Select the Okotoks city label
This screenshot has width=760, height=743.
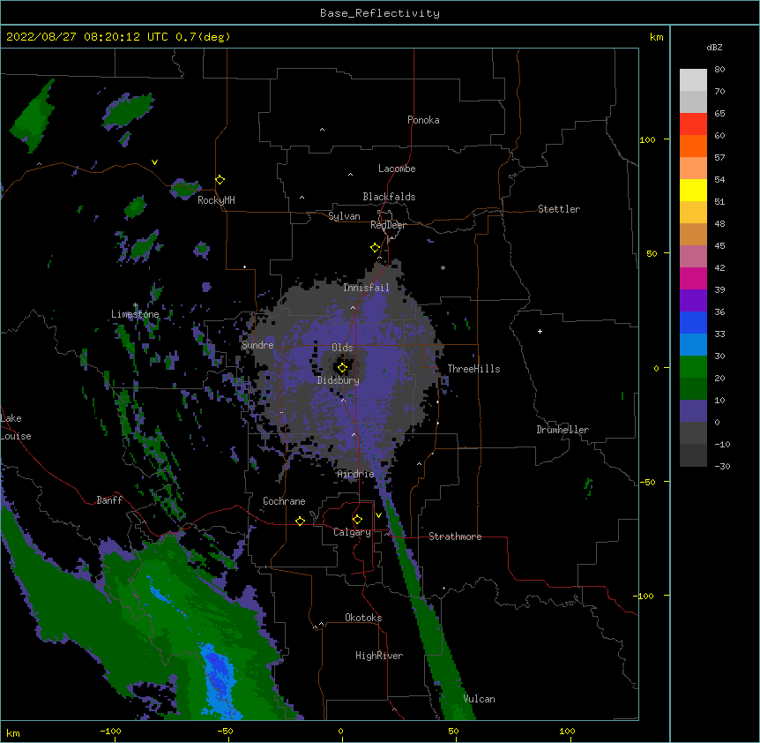pos(363,618)
